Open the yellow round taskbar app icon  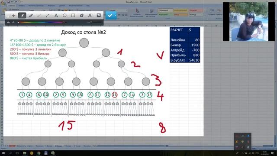pos(32,153)
